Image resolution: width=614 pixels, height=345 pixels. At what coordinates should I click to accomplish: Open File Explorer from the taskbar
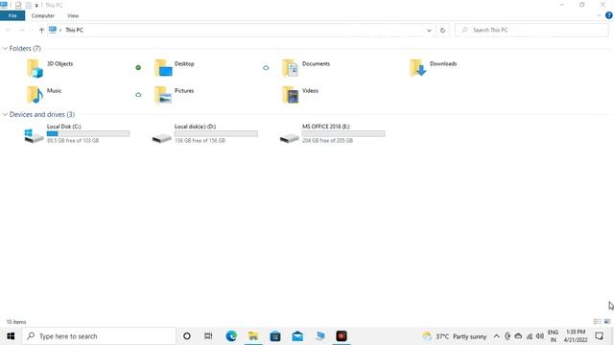click(x=253, y=336)
